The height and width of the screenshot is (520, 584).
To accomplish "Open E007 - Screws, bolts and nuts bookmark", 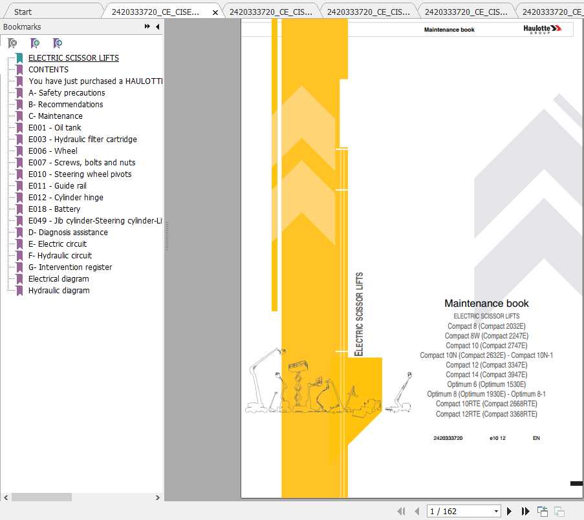I will (82, 163).
